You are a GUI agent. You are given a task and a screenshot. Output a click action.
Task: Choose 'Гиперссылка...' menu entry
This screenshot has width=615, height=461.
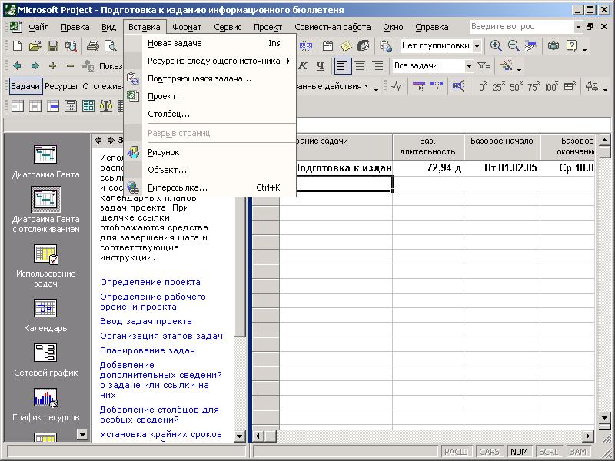[x=210, y=187]
